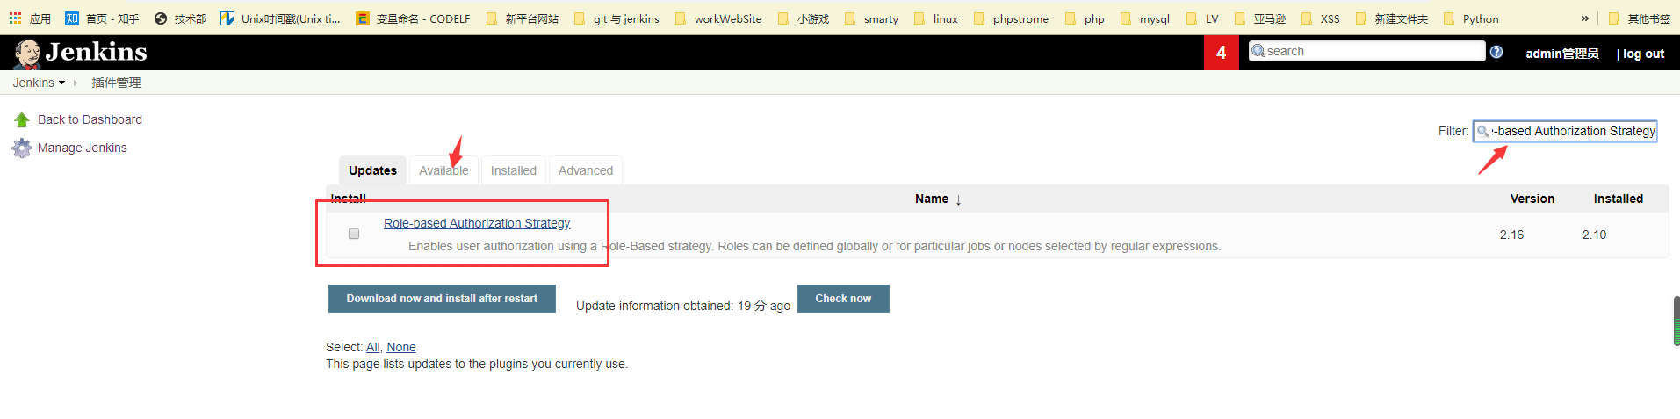Viewport: 1680px width, 419px height.
Task: Open the admin管理员 user link
Action: pyautogui.click(x=1561, y=54)
